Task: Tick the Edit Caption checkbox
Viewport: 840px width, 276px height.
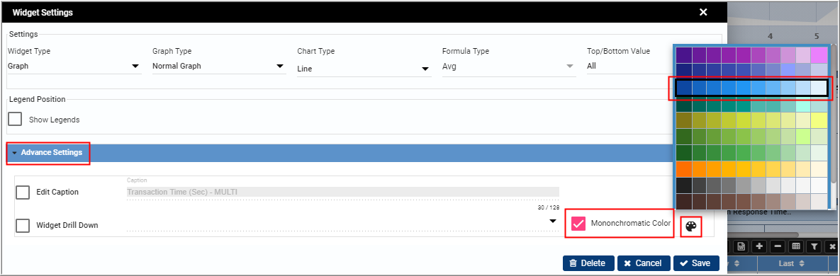Action: (23, 192)
